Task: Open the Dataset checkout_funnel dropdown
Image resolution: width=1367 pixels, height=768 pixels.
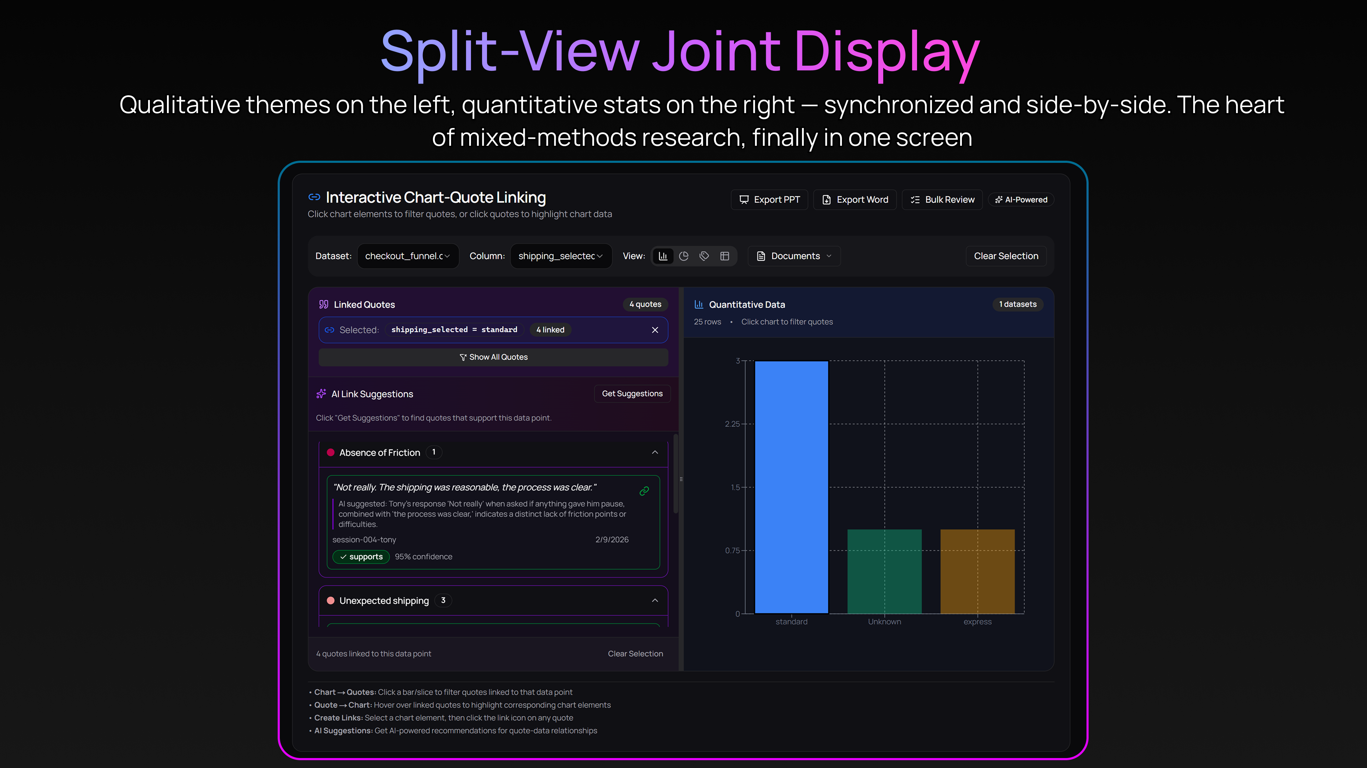Action: click(x=408, y=256)
